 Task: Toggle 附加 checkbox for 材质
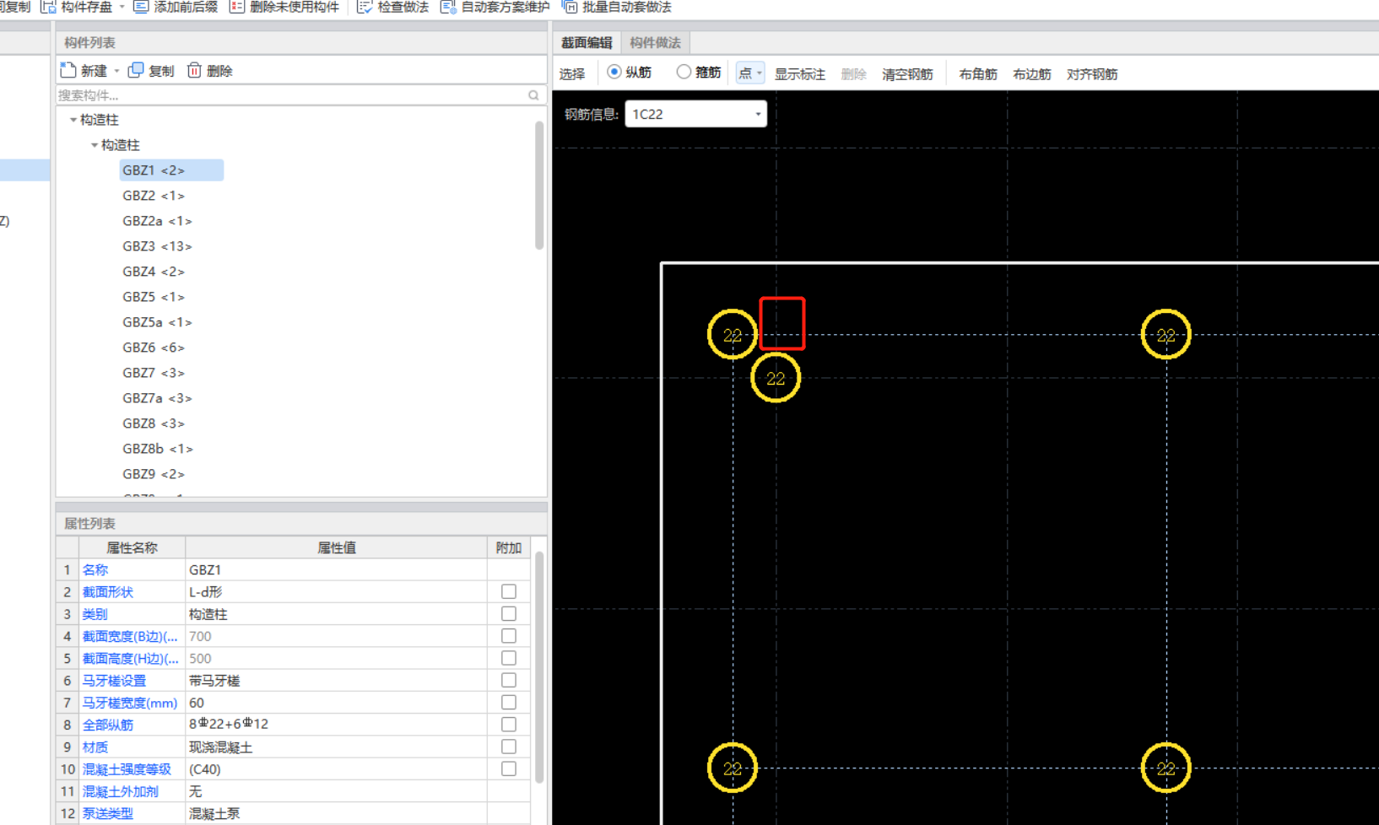click(x=508, y=747)
